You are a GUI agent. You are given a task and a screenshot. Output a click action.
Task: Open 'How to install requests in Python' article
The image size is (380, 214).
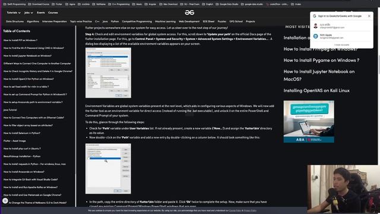(34, 164)
